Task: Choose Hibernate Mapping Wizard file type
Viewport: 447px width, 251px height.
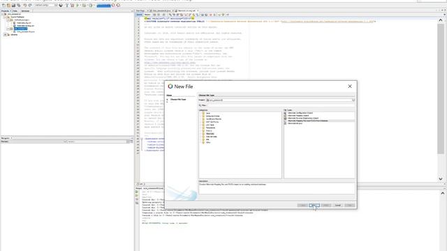Action: tap(298, 116)
